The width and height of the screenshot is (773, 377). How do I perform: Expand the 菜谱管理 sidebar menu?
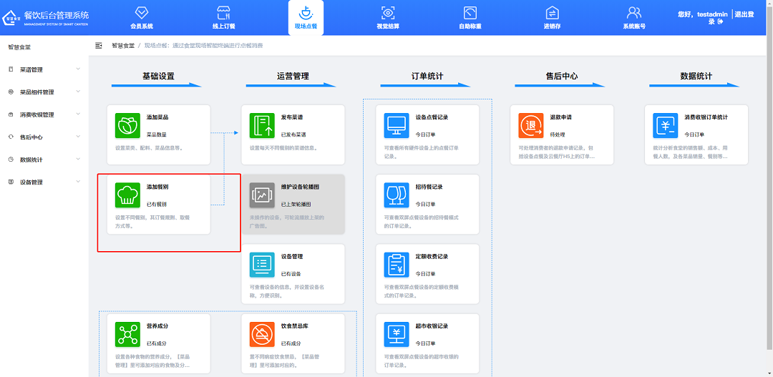point(43,69)
